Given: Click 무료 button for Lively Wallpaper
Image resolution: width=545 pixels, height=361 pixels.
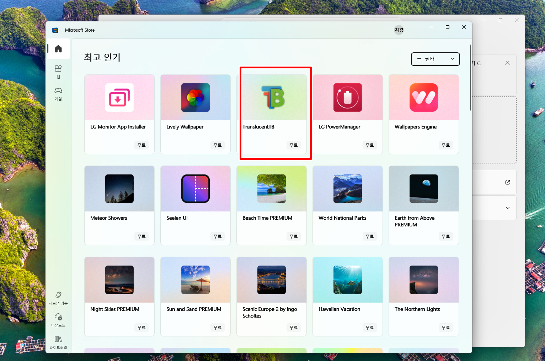Looking at the screenshot, I should pos(218,145).
